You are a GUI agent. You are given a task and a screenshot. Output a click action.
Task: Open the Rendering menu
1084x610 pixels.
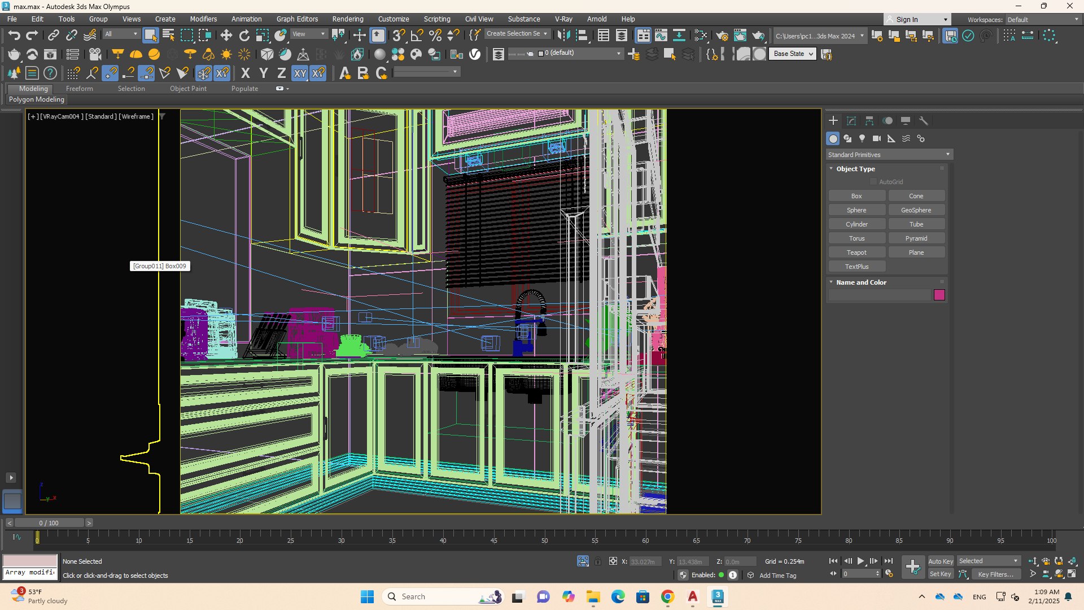[347, 19]
